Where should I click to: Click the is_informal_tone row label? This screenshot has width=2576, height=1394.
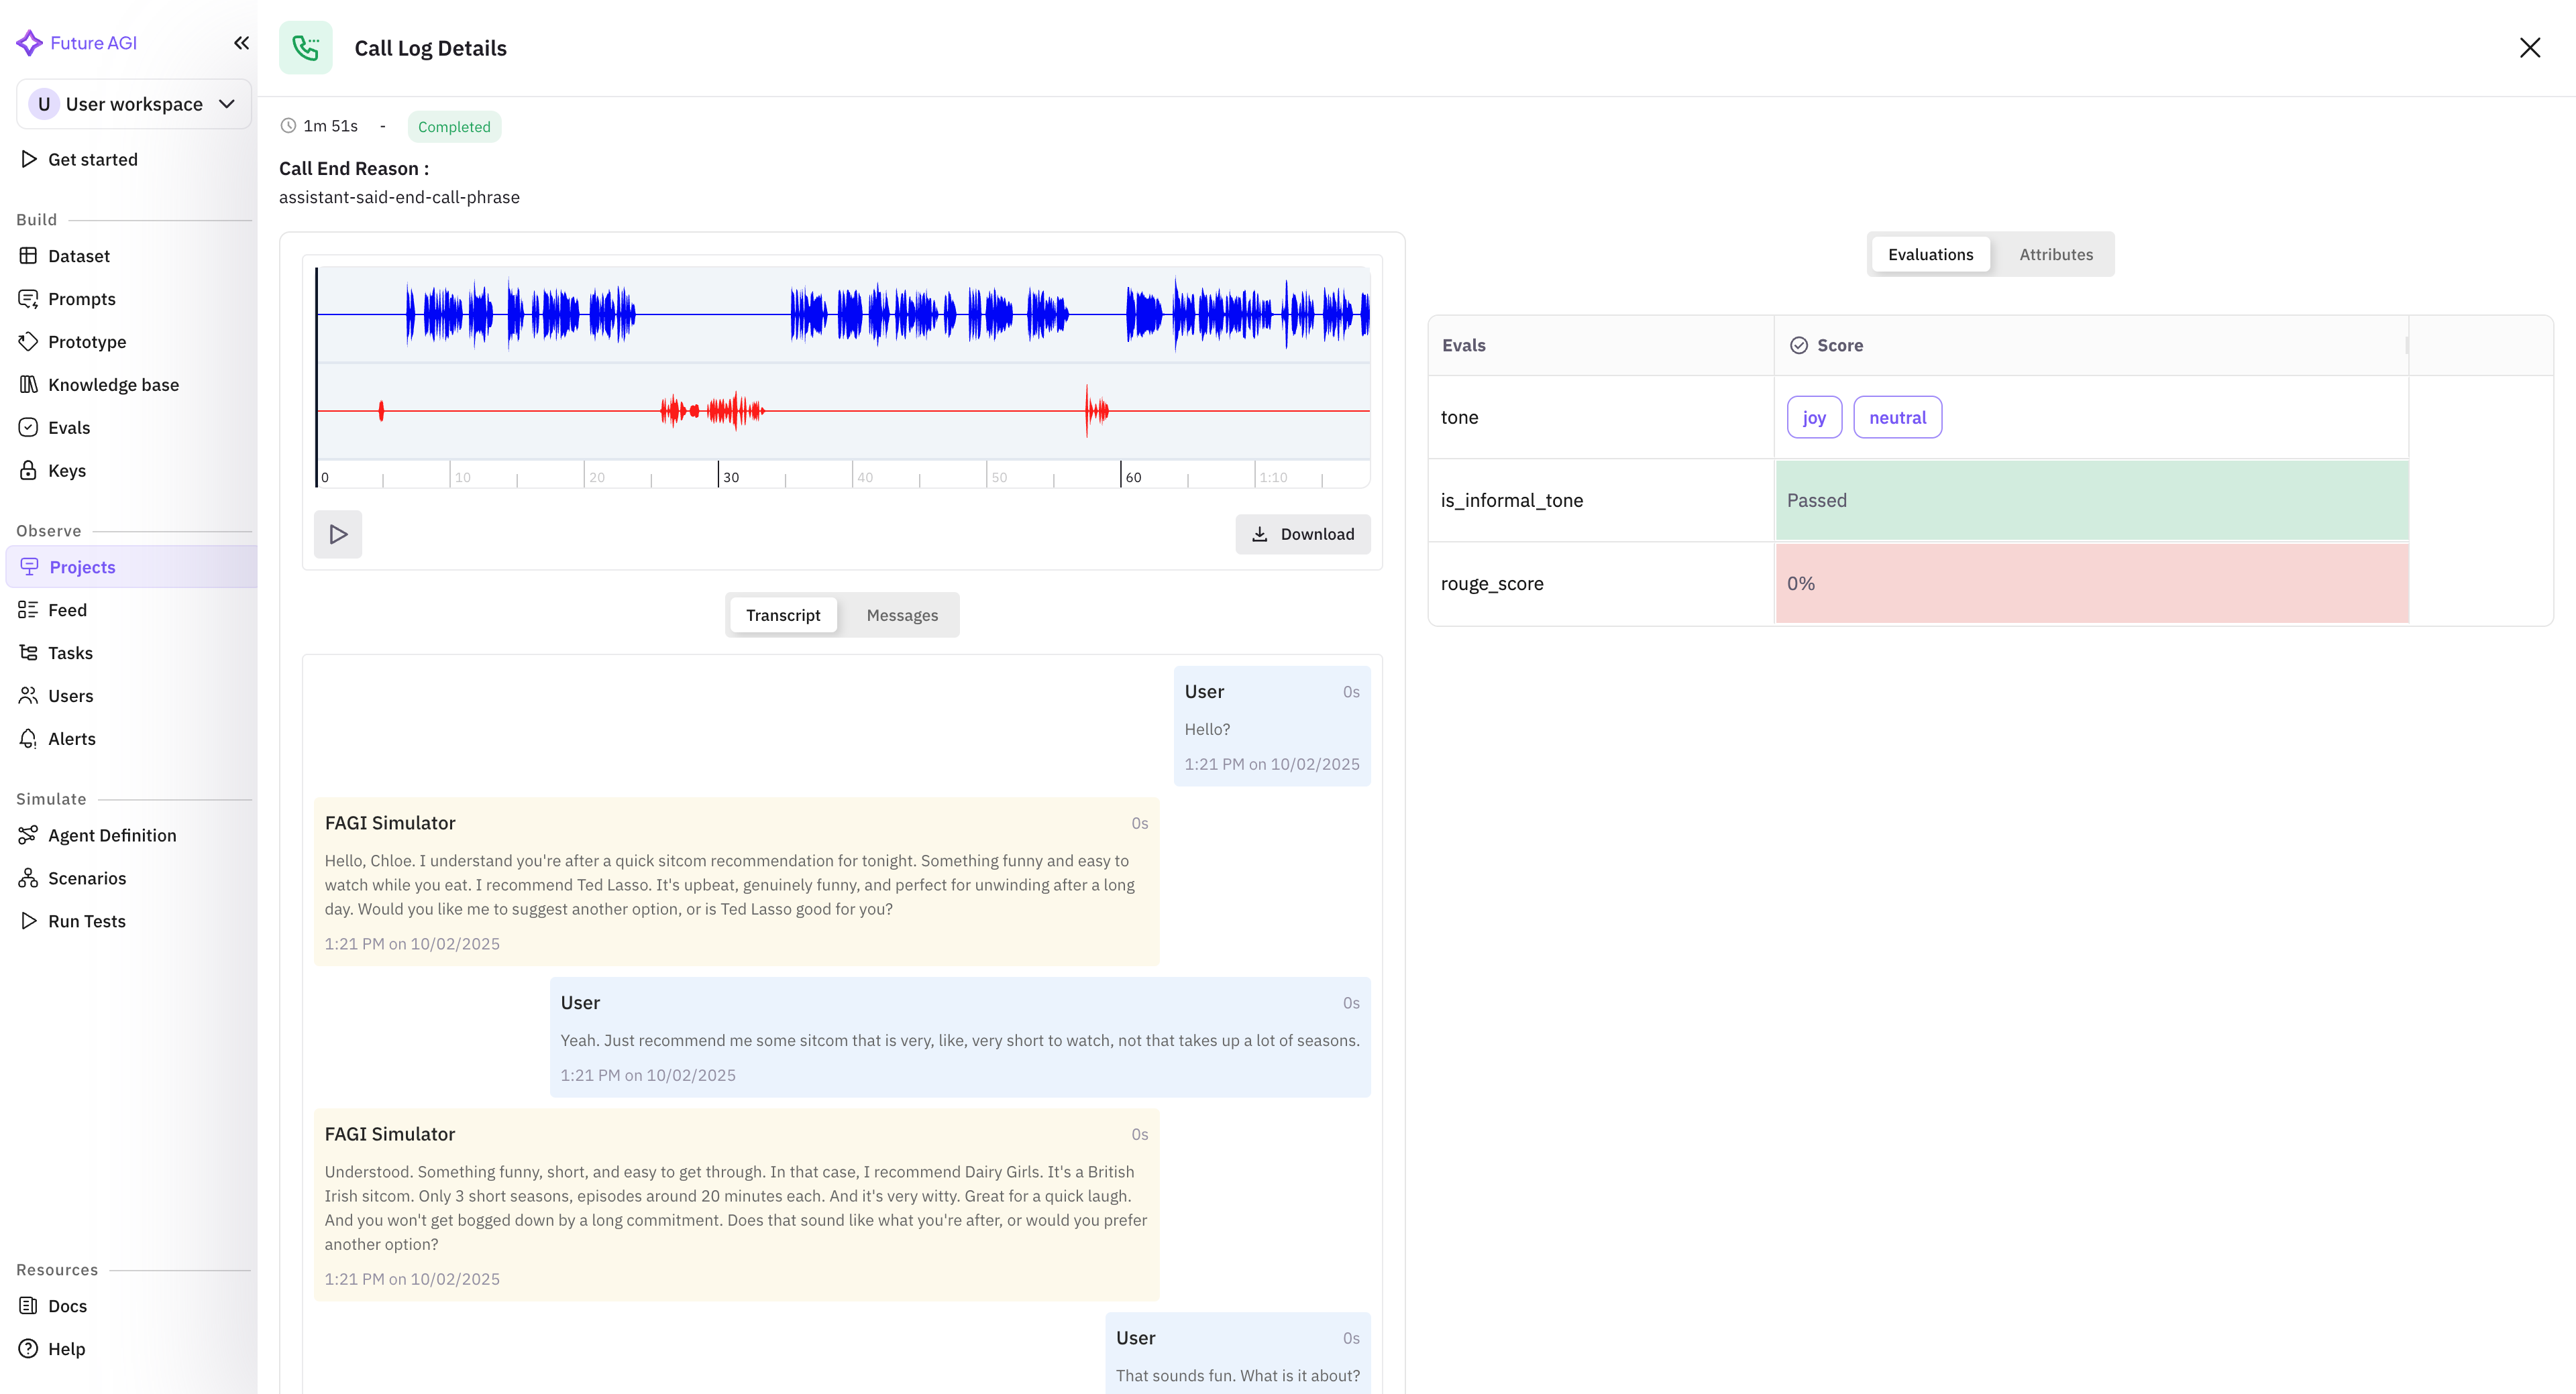point(1511,501)
